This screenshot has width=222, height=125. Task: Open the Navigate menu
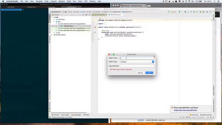39,1
